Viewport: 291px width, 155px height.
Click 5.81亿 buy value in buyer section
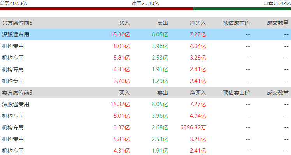point(122,58)
